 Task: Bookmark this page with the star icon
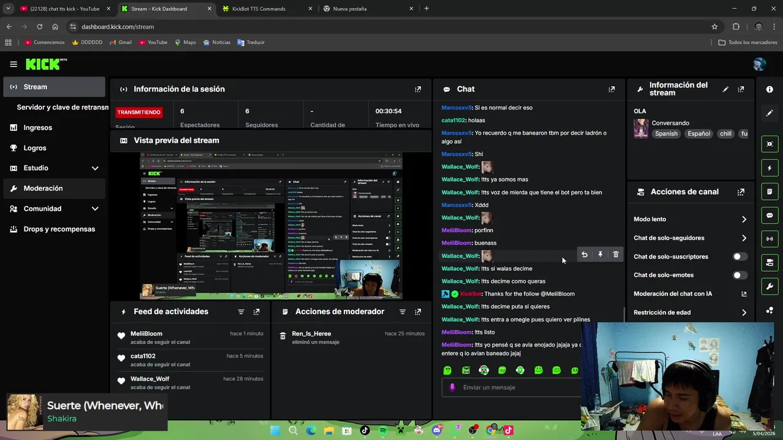point(714,27)
